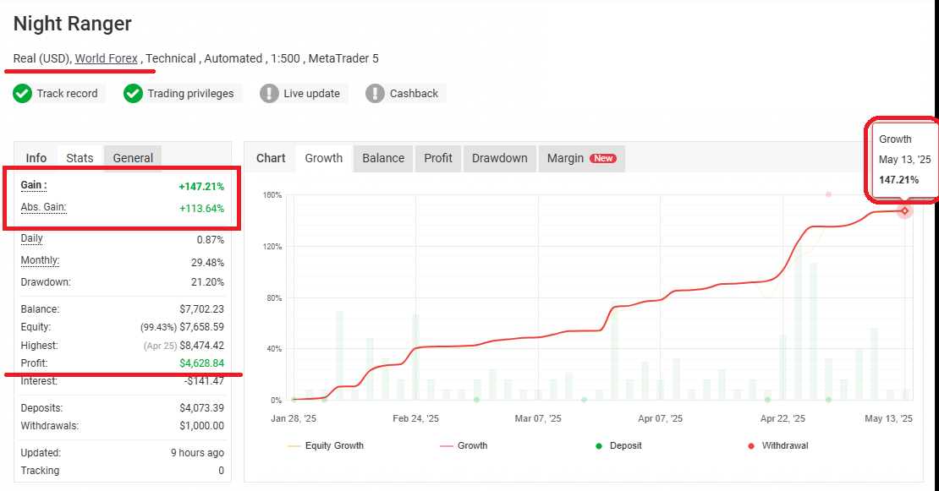Open the Profit chart tab
Image resolution: width=939 pixels, height=491 pixels.
(x=438, y=158)
